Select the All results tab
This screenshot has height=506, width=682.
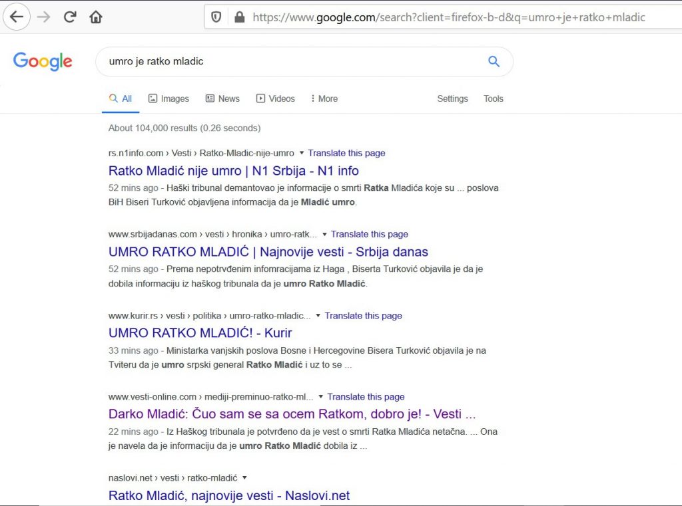coord(121,98)
